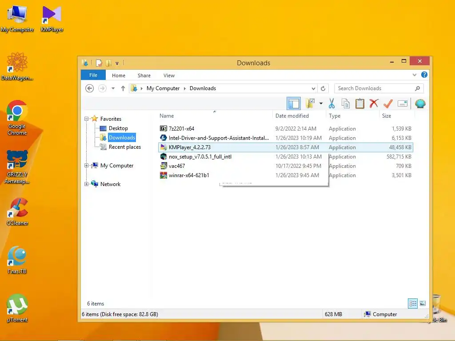Launch the CCleaner desktop shortcut

(x=17, y=212)
